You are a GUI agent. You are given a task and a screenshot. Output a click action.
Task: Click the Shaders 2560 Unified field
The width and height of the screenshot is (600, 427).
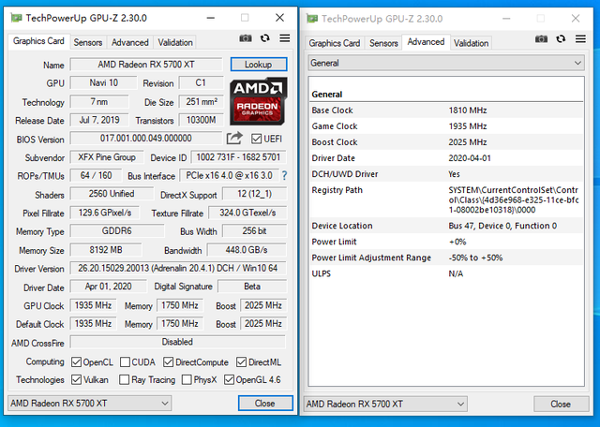[x=112, y=194]
